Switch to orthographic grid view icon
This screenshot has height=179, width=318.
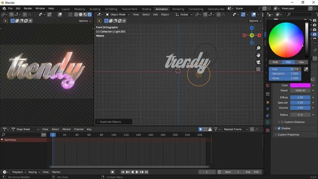click(x=258, y=69)
